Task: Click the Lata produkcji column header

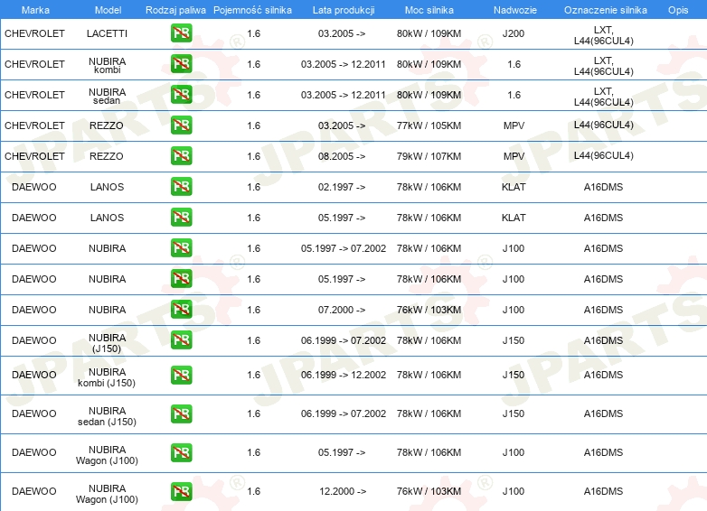Action: click(344, 10)
